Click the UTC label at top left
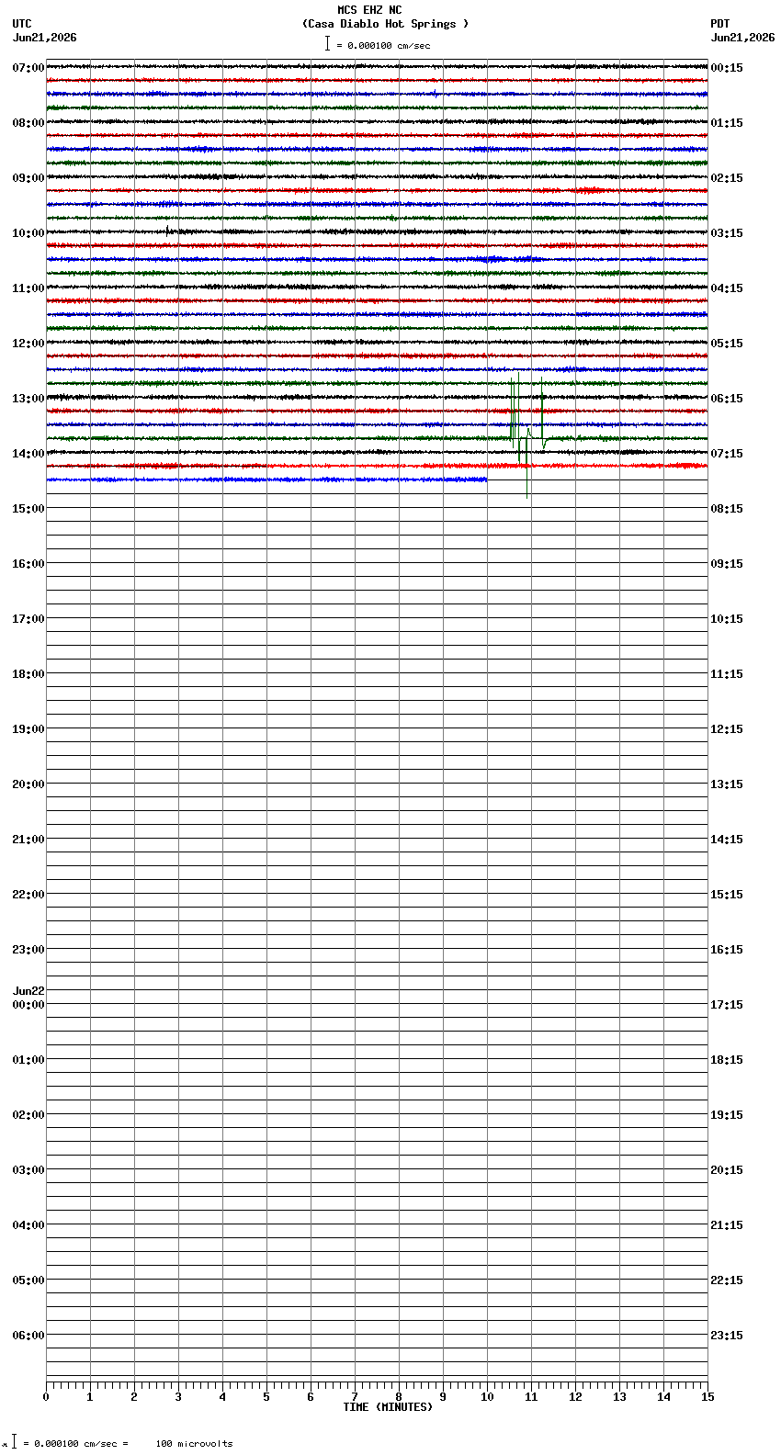Viewport: 781px width, 1455px height. [22, 24]
